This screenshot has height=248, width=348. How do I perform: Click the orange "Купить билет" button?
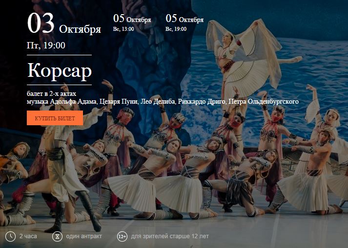[55, 118]
